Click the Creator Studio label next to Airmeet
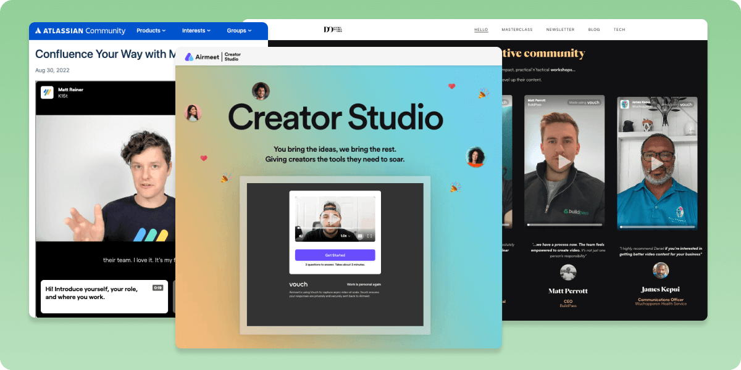Image resolution: width=741 pixels, height=370 pixels. tap(232, 57)
